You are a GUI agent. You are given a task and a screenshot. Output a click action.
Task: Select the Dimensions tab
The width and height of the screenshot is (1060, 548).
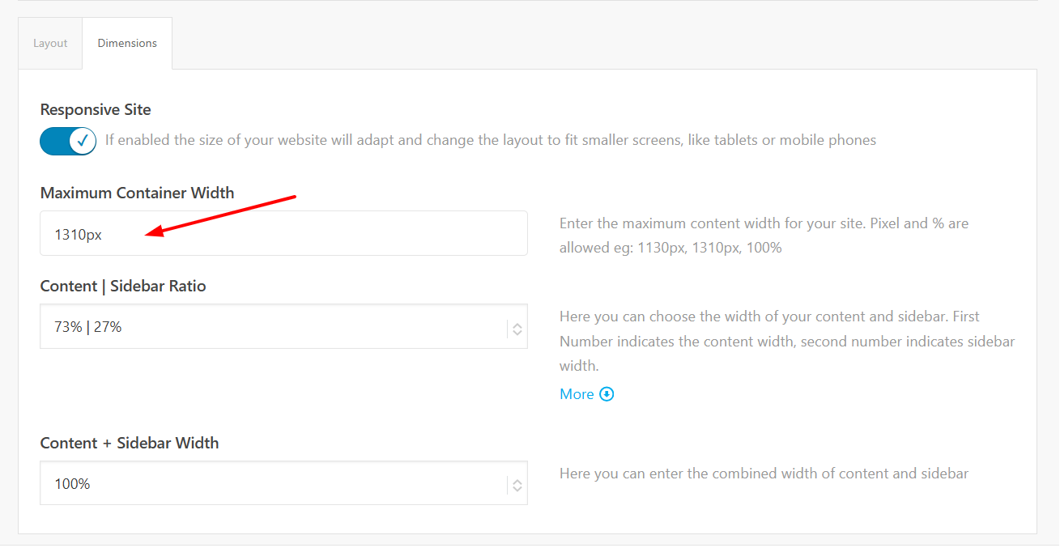127,44
